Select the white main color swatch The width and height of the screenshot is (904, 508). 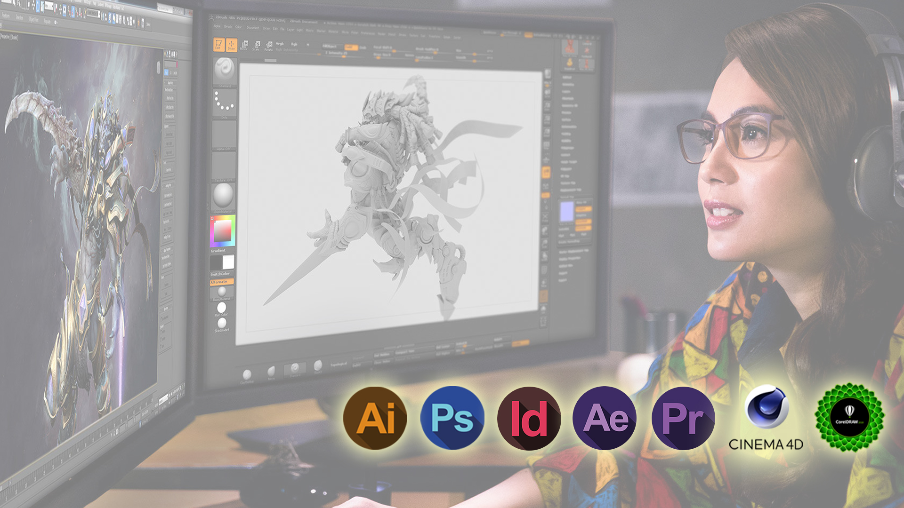click(x=228, y=262)
